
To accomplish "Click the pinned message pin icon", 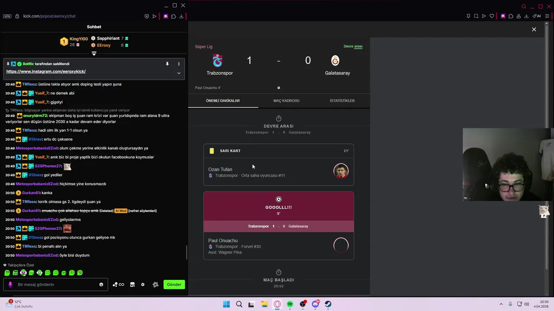I will [x=167, y=64].
